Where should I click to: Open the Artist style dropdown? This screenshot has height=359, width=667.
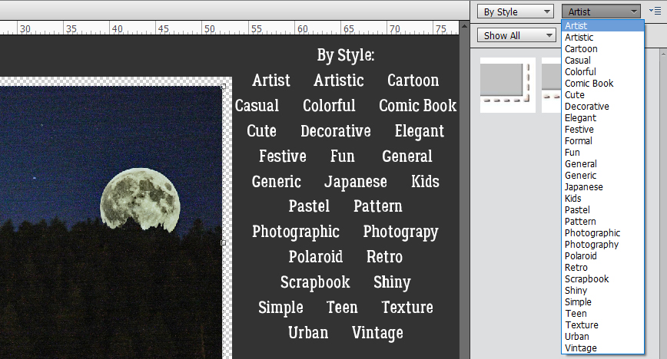(601, 12)
